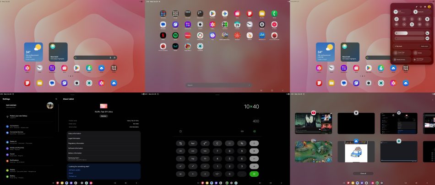Open the Settings gear in app drawer

pyautogui.click(x=262, y=24)
